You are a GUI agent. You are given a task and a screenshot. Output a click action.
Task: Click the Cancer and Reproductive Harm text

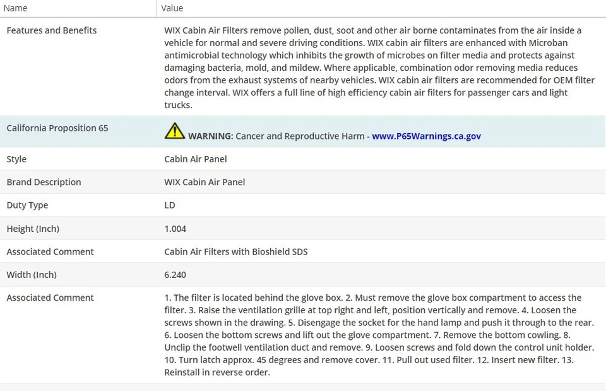tap(300, 136)
